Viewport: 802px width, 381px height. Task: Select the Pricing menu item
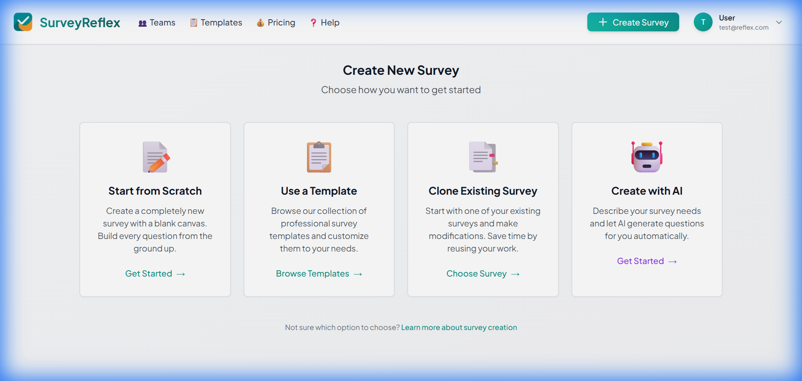coord(276,23)
